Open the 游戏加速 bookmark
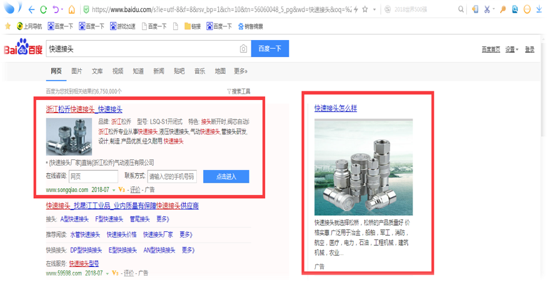Image resolution: width=547 pixels, height=282 pixels. 123,26
